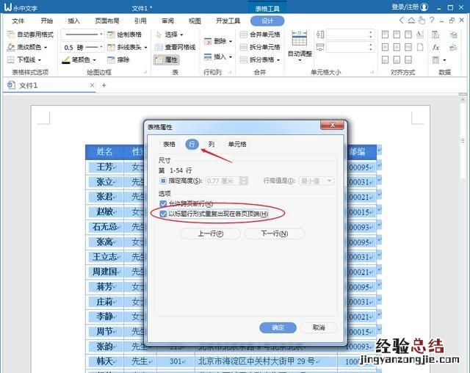470x373 pixels.
Task: Switch to the Developer Tools (开发工具) tab
Action: [x=228, y=21]
